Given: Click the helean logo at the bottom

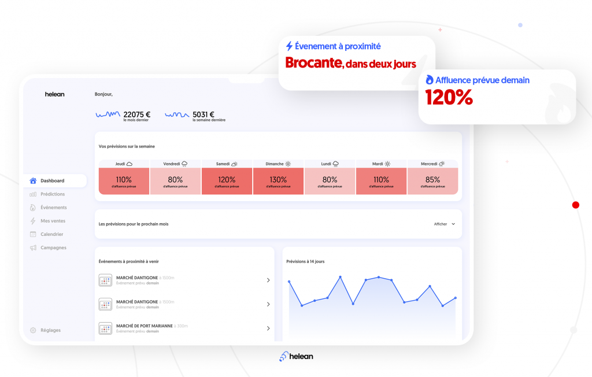Looking at the screenshot, I should (x=296, y=356).
